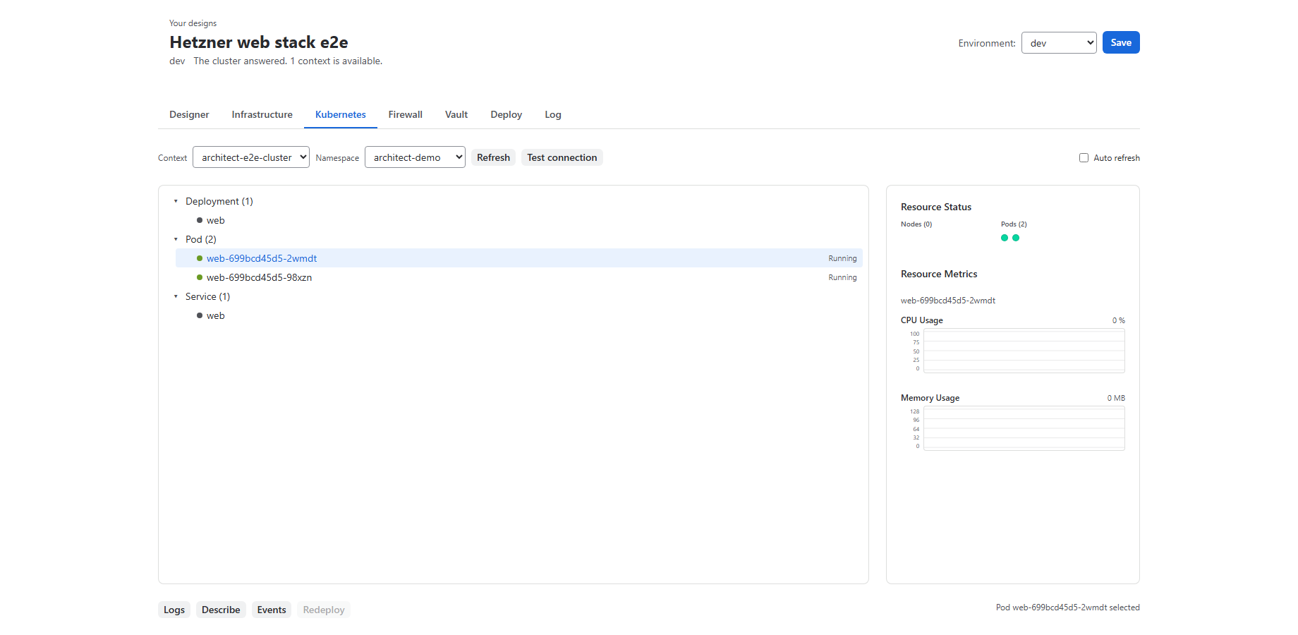
Task: Click the Pods (2) label
Action: coord(1014,224)
